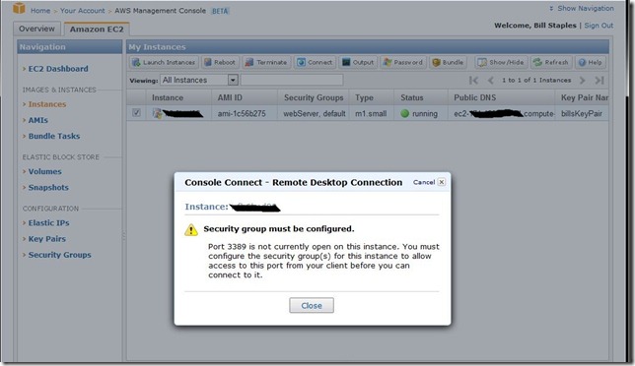This screenshot has height=366, width=635.
Task: Click the Password toolbar button
Action: pyautogui.click(x=403, y=62)
